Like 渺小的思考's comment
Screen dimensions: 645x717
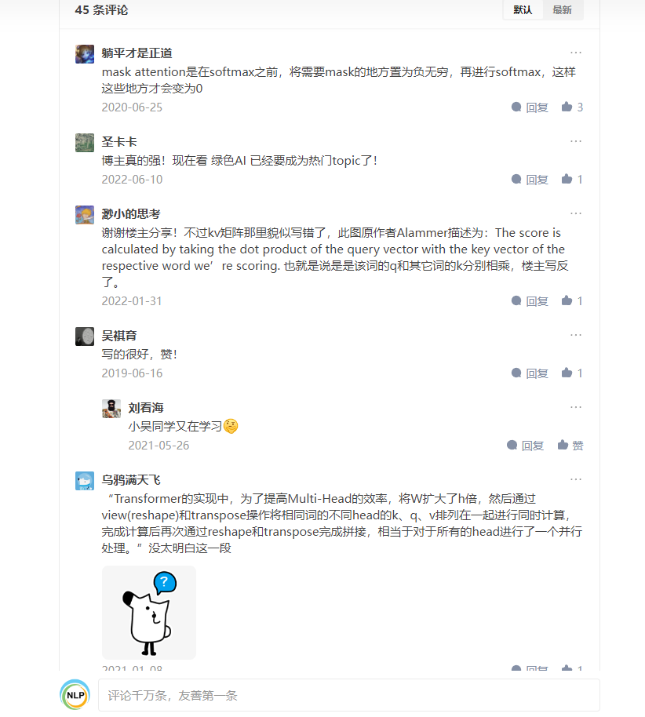click(572, 301)
